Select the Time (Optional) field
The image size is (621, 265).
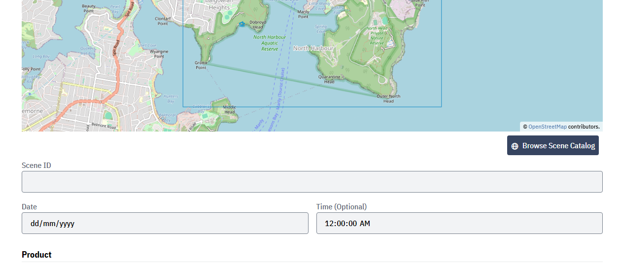[459, 223]
